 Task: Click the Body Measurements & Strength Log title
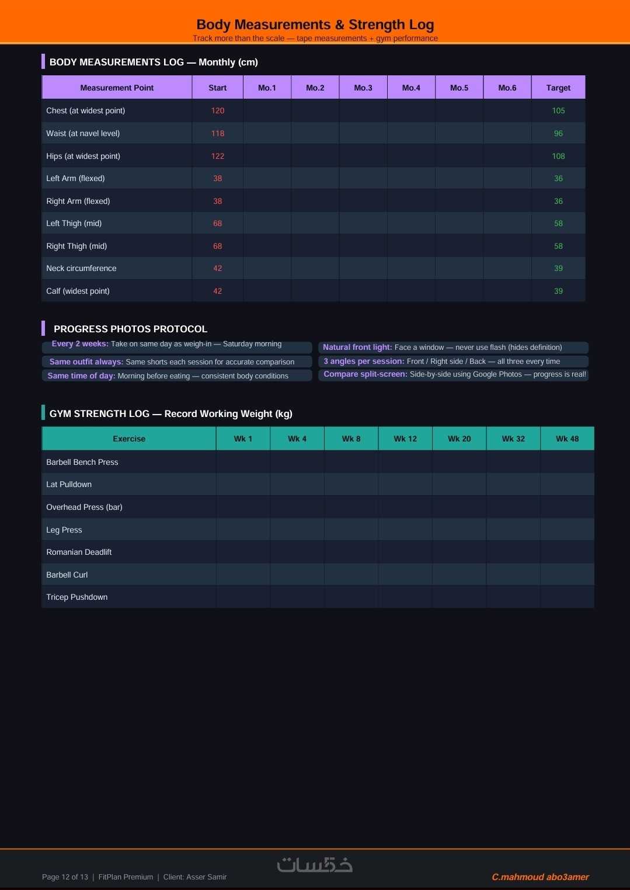pos(315,25)
